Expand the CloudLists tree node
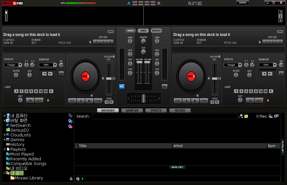 4,135
